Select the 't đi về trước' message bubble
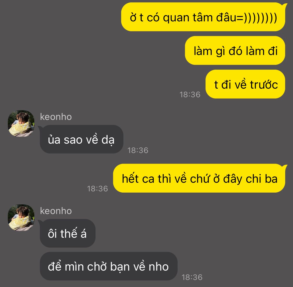 (x=245, y=84)
